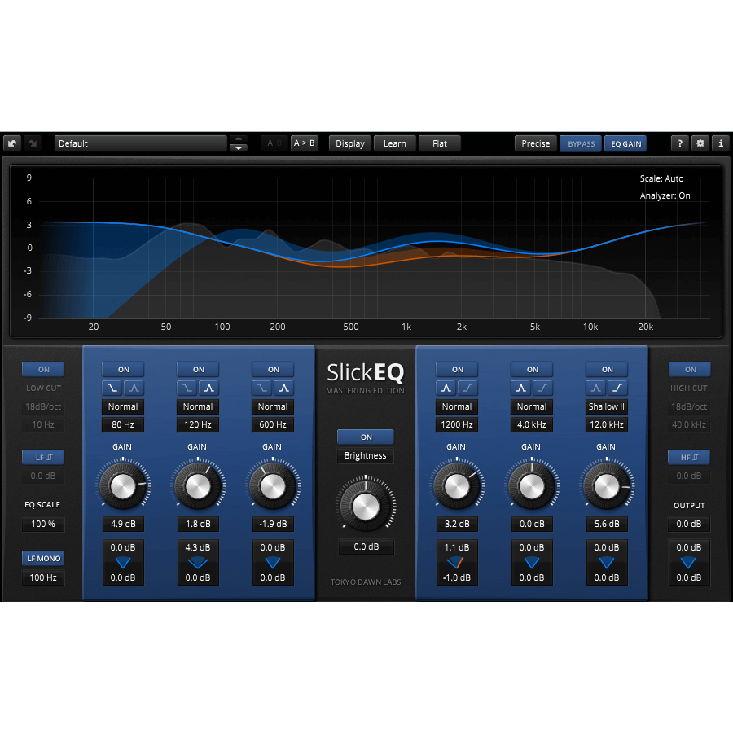Click the LF MONO button

coord(43,558)
